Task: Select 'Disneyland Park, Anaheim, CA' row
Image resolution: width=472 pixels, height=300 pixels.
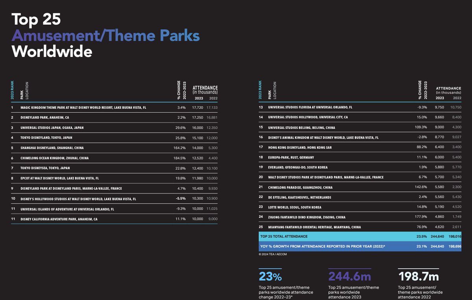Action: pos(114,117)
